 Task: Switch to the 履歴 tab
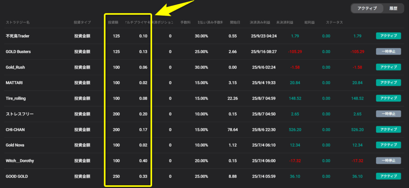pos(393,8)
